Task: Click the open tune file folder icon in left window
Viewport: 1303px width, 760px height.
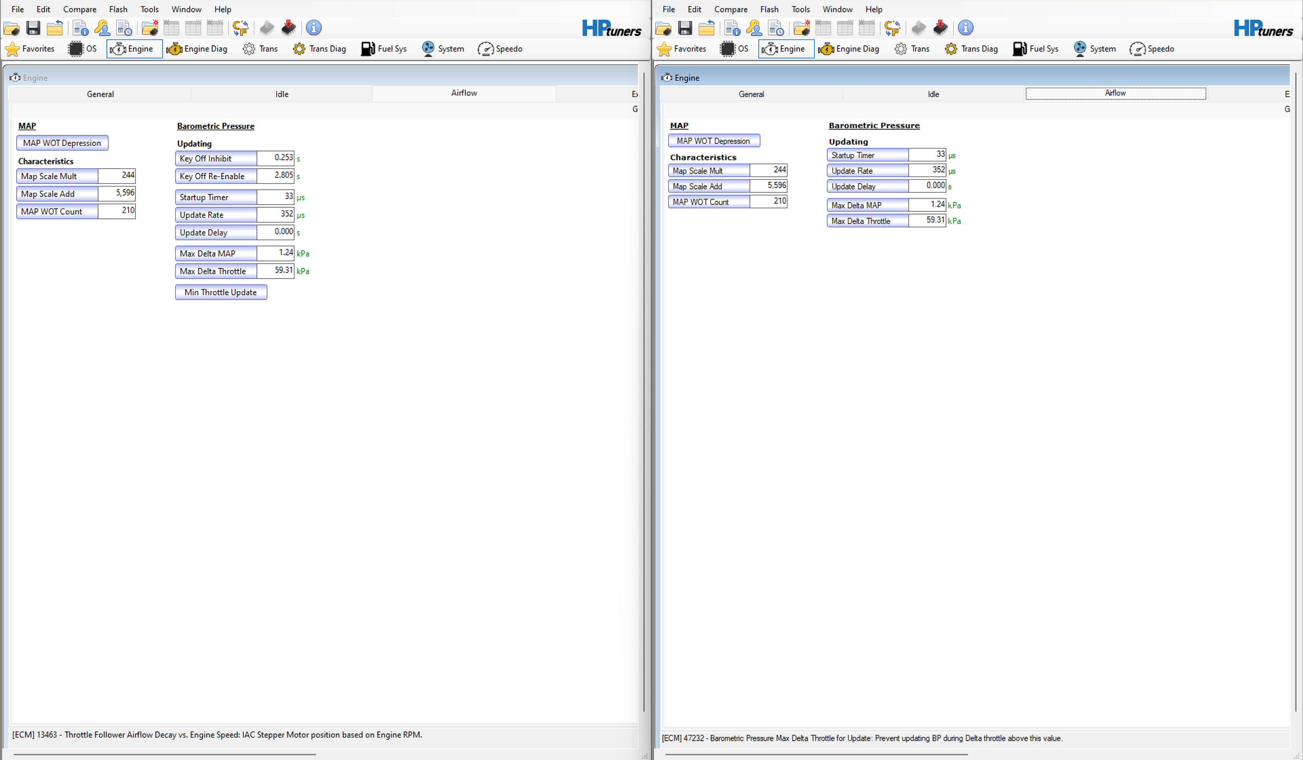Action: click(11, 28)
